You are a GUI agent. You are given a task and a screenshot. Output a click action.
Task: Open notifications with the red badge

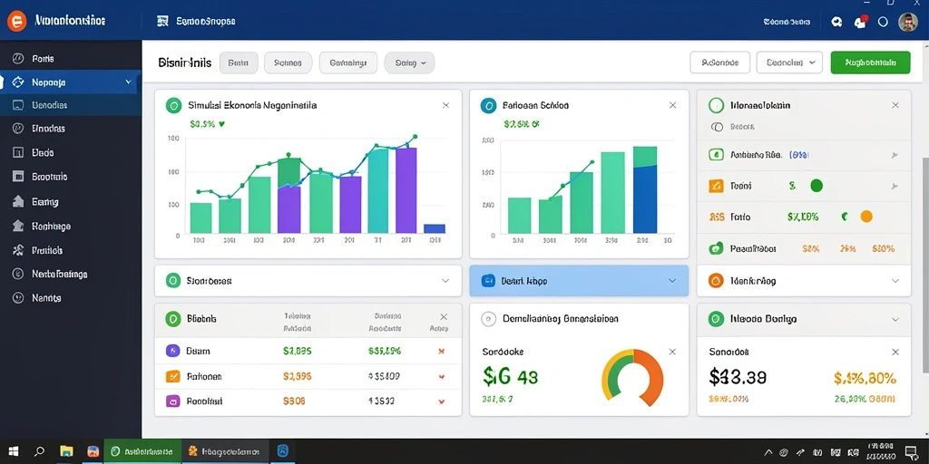(x=860, y=22)
